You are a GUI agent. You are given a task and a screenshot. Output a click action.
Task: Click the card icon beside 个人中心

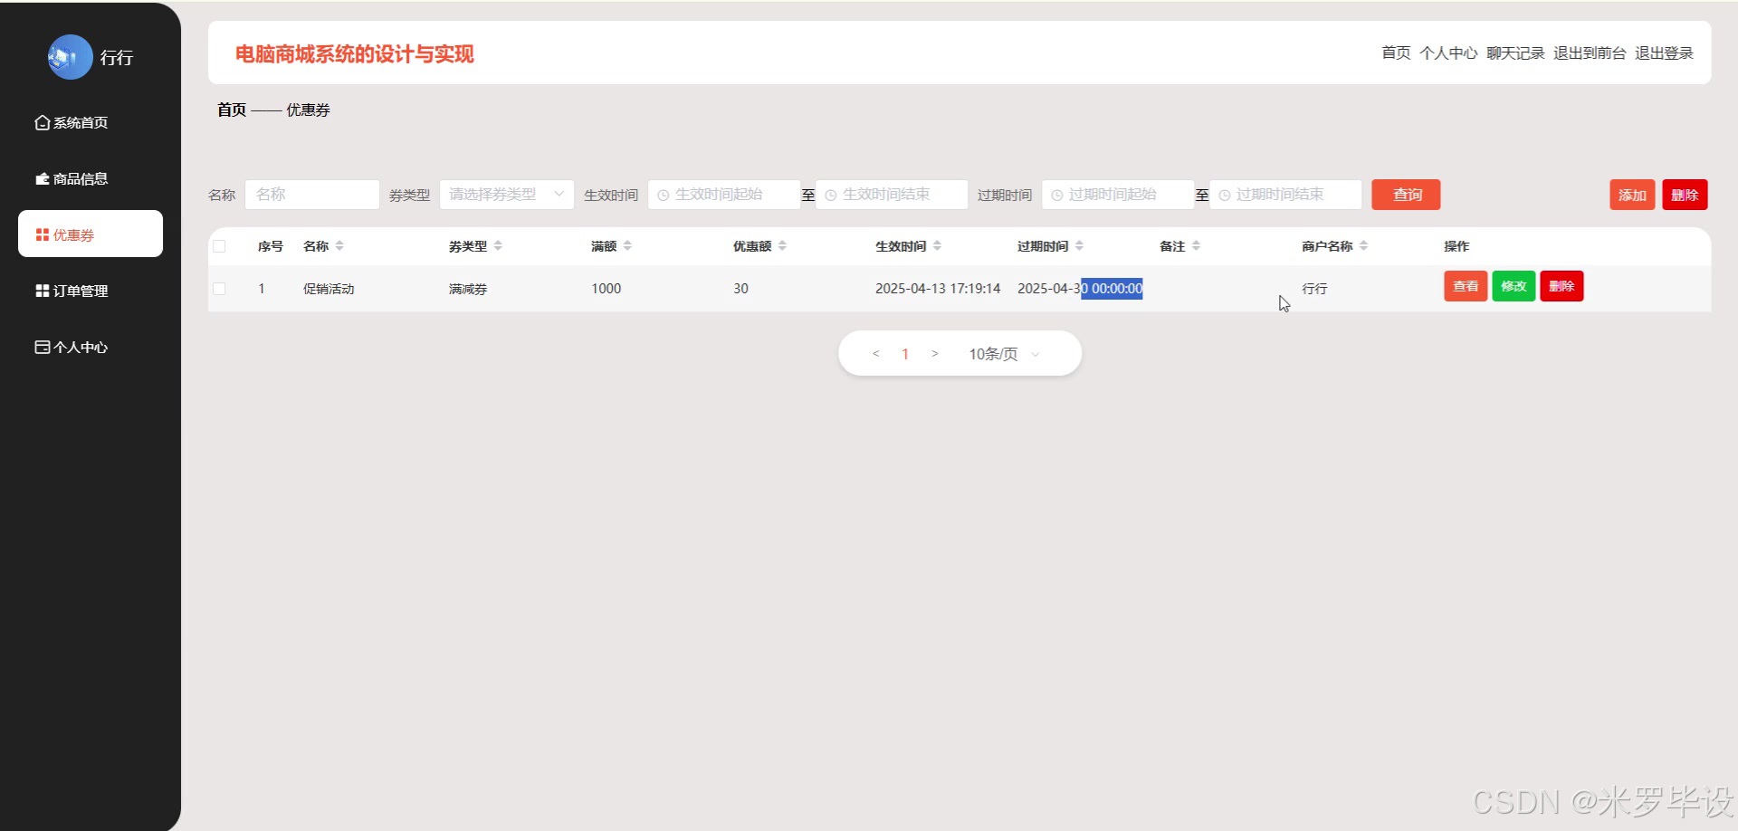point(42,347)
